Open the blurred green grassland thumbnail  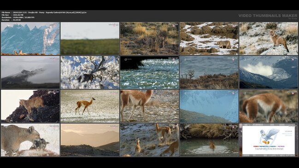click(90, 39)
